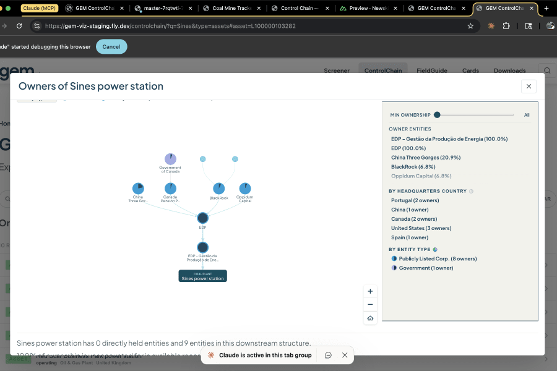The image size is (557, 371).
Task: Select the Sines power station node
Action: (x=202, y=276)
